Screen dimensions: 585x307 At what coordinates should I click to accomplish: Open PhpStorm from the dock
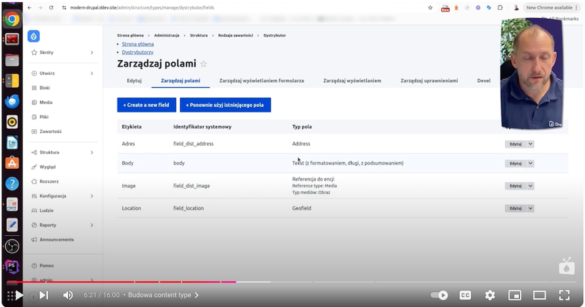(12, 267)
